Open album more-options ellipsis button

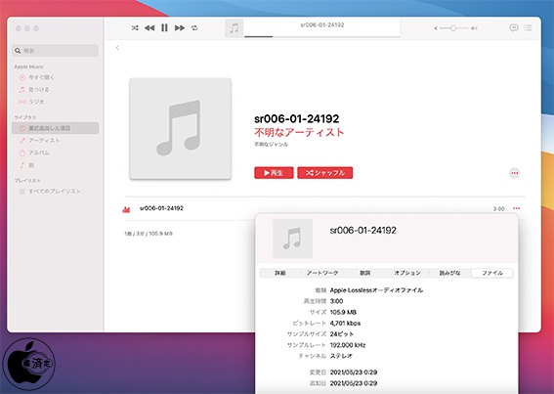pos(514,173)
